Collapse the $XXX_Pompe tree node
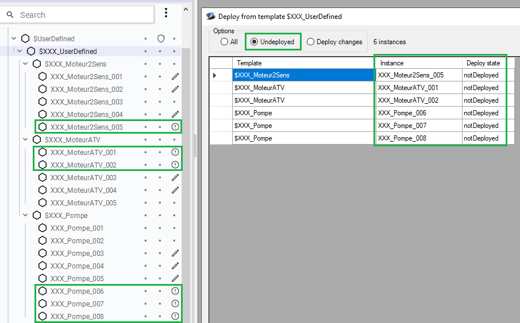The height and width of the screenshot is (323, 520). (x=25, y=215)
